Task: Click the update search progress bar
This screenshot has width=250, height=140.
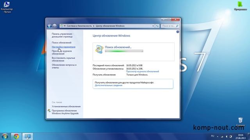Action: [x=124, y=51]
